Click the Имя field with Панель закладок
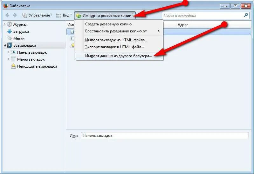 (165, 136)
